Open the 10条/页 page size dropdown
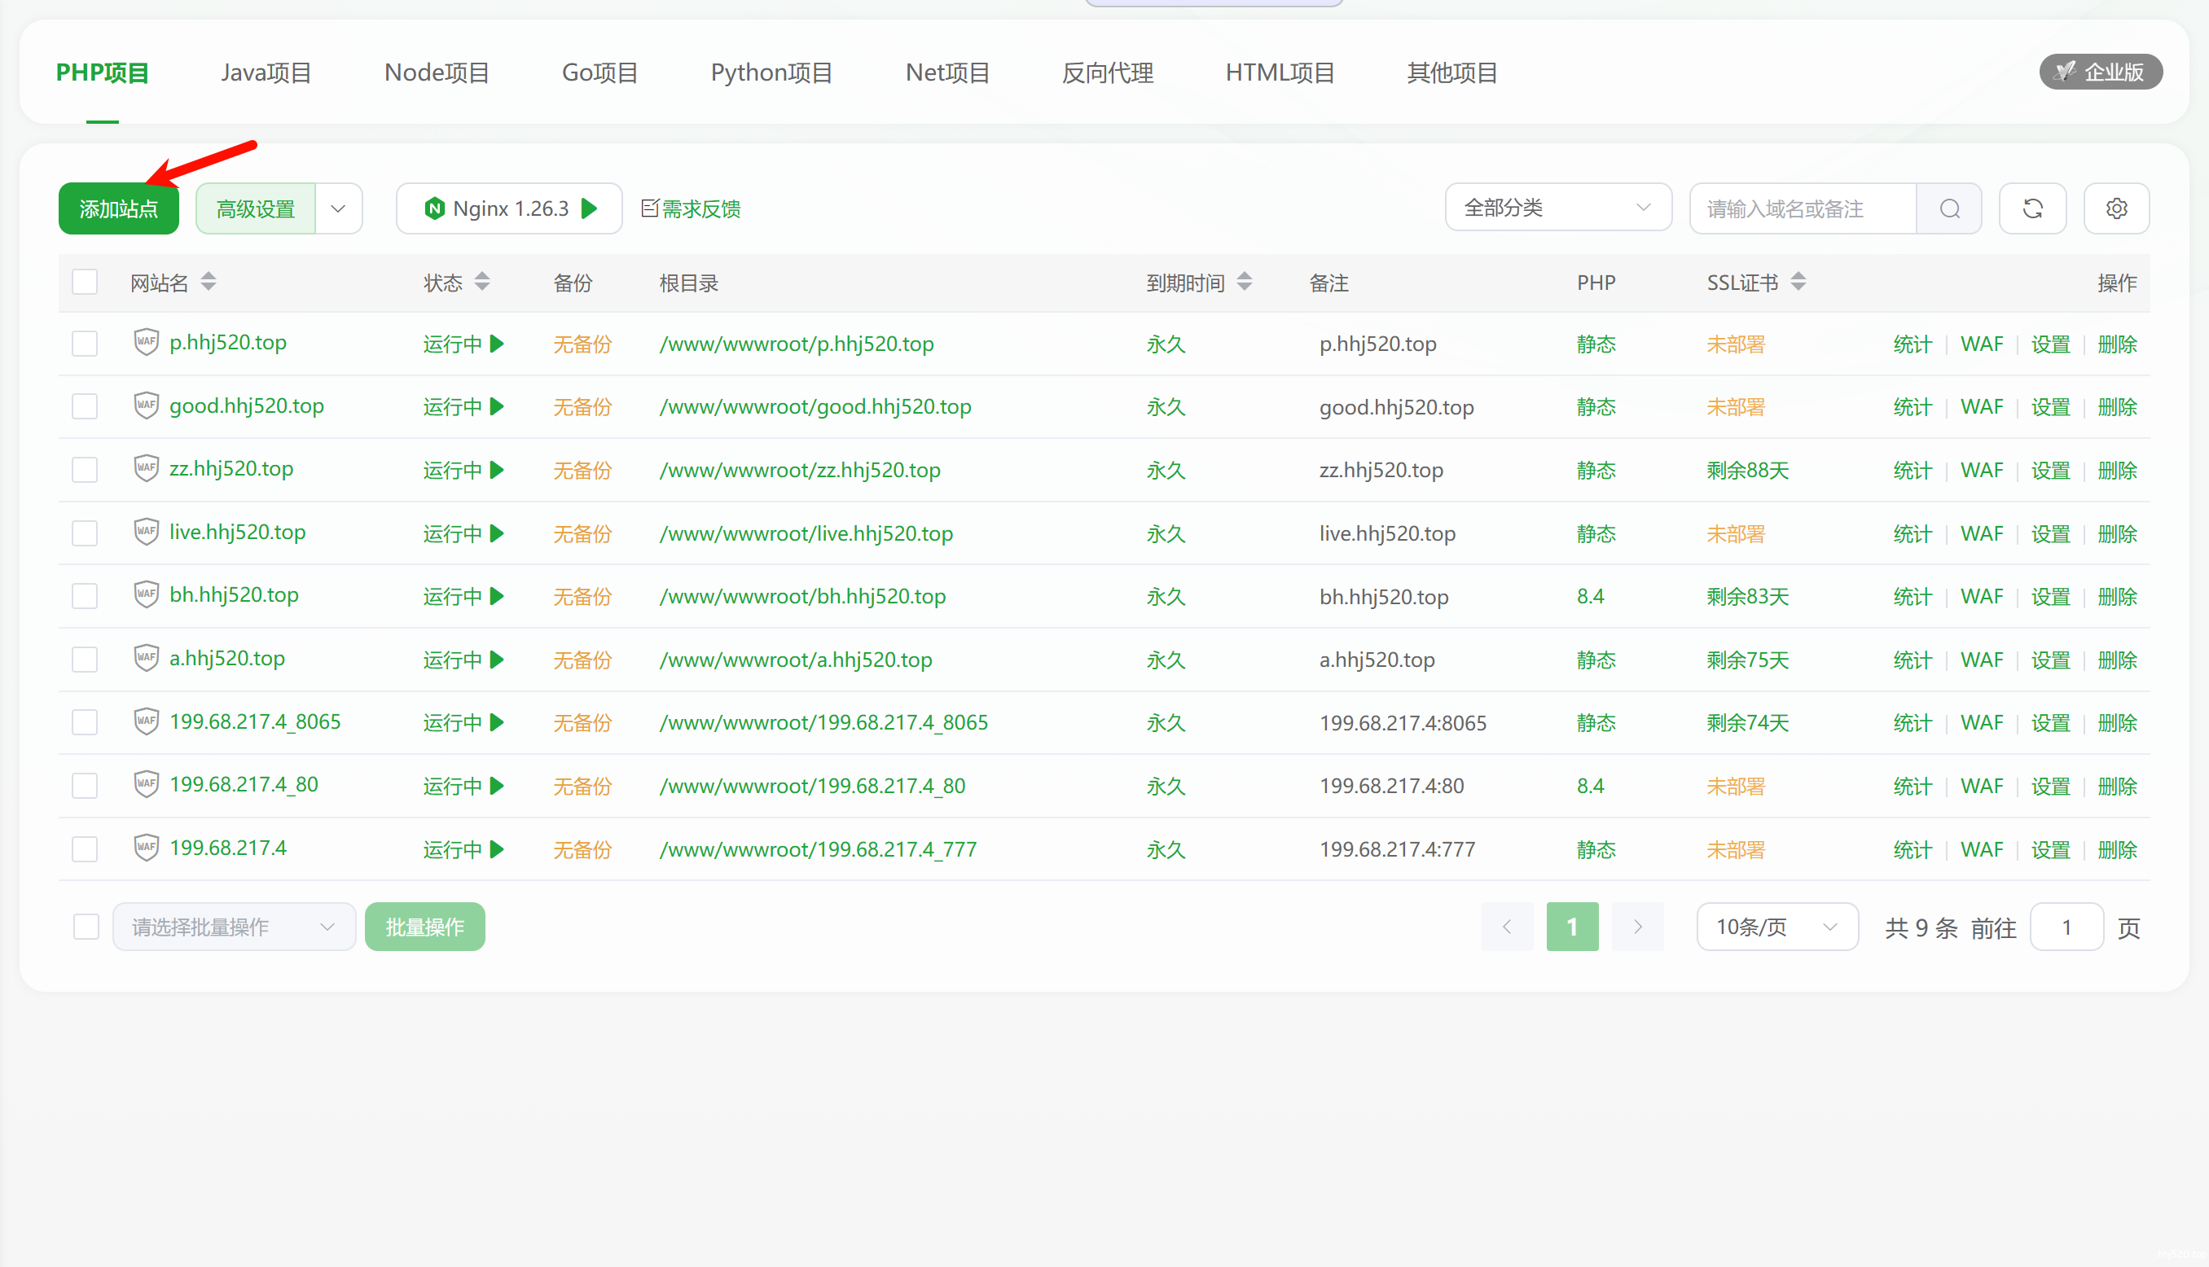The image size is (2209, 1267). [x=1776, y=927]
